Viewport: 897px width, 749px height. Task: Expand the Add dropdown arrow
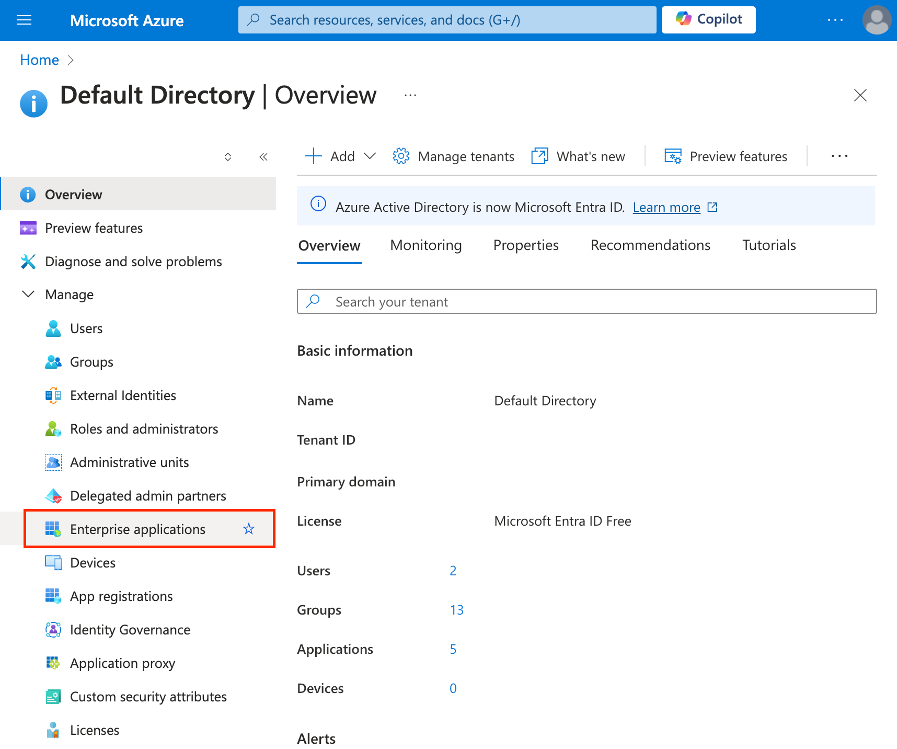pos(370,156)
